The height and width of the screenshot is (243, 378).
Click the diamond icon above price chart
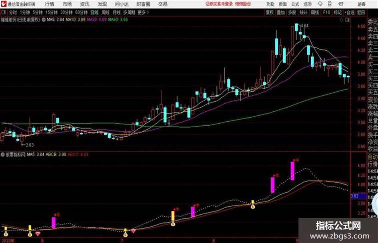(x=341, y=20)
